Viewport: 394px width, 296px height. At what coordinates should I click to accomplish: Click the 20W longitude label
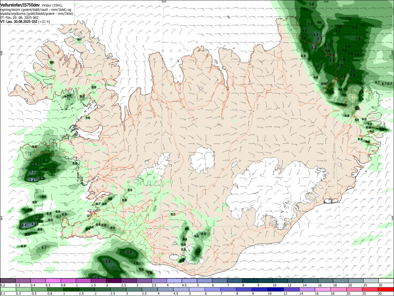164,2
